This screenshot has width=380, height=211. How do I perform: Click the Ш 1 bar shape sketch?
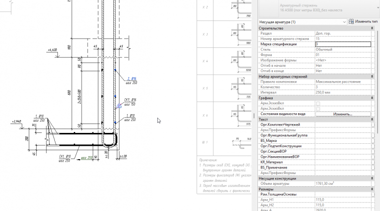pos(242,143)
